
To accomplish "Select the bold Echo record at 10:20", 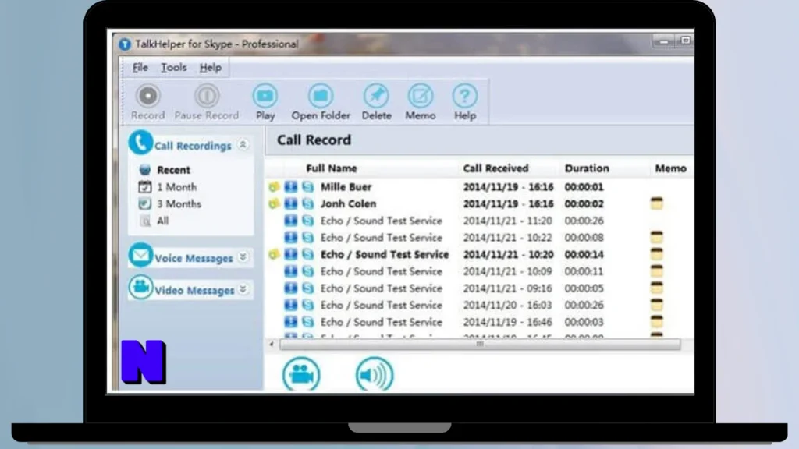I will tap(479, 255).
